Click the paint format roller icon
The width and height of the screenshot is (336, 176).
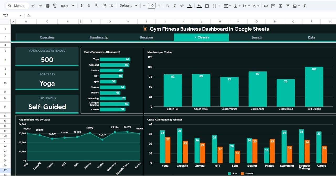coord(55,6)
